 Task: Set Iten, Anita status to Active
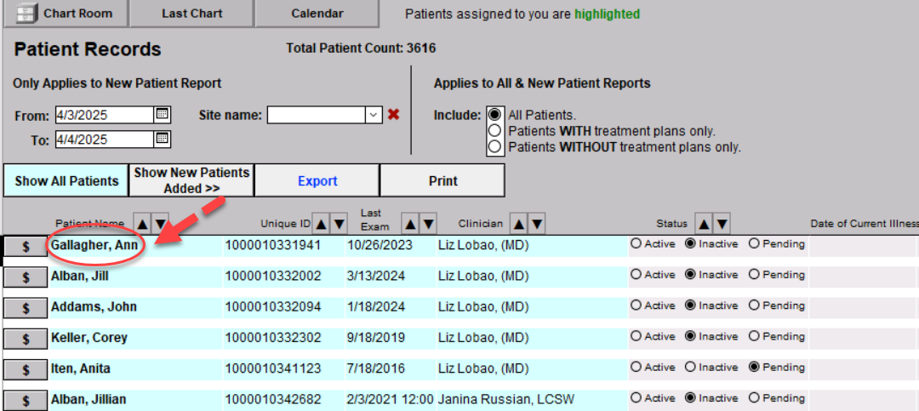click(x=636, y=368)
